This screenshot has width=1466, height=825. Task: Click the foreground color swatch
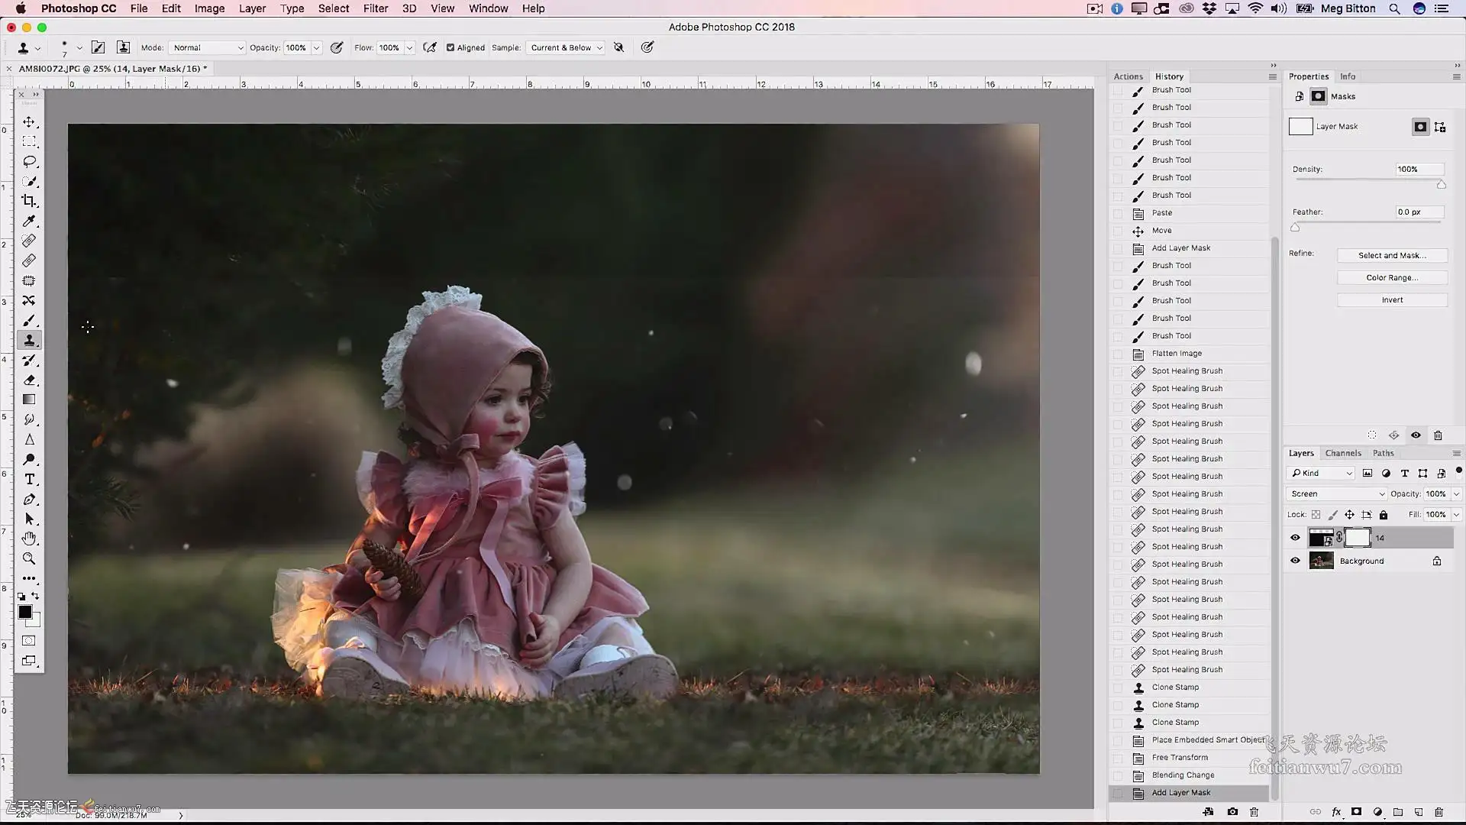coord(24,612)
